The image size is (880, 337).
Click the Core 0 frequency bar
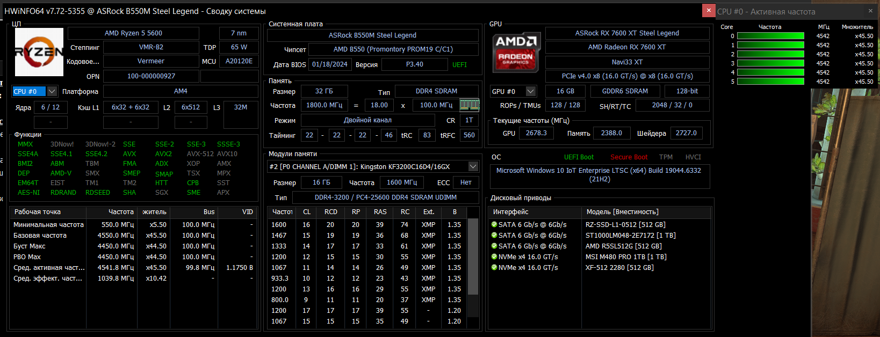pyautogui.click(x=770, y=36)
